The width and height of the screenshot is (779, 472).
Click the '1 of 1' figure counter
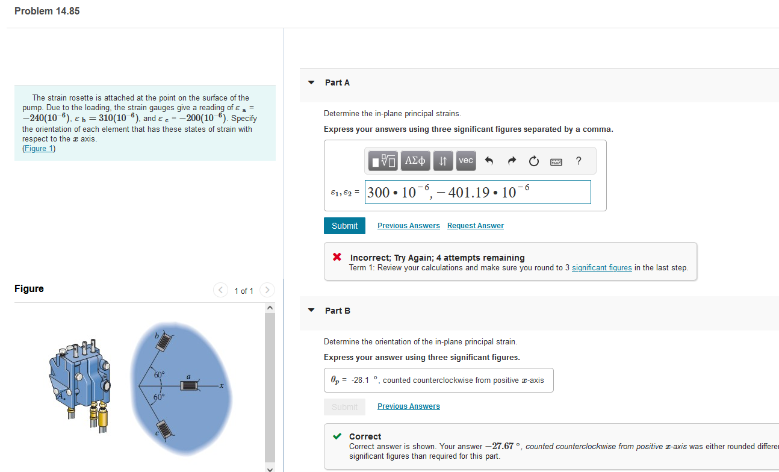point(244,291)
